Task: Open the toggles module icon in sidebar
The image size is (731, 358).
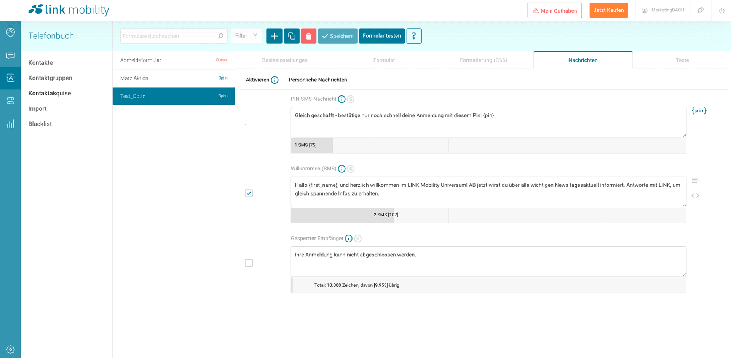Action: tap(10, 101)
